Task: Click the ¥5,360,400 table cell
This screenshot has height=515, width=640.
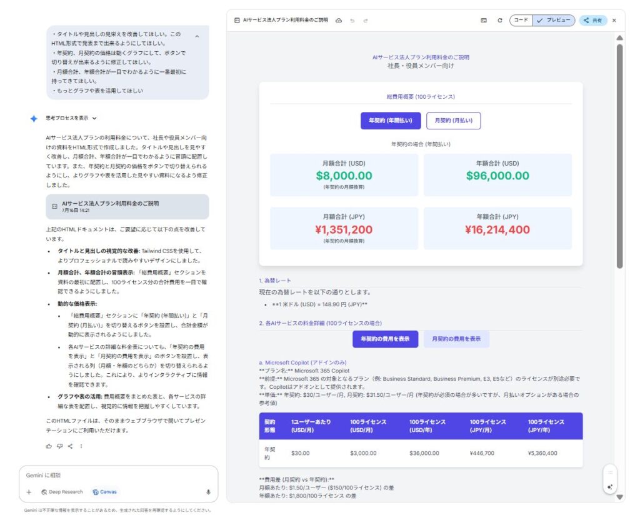Action: 542,453
